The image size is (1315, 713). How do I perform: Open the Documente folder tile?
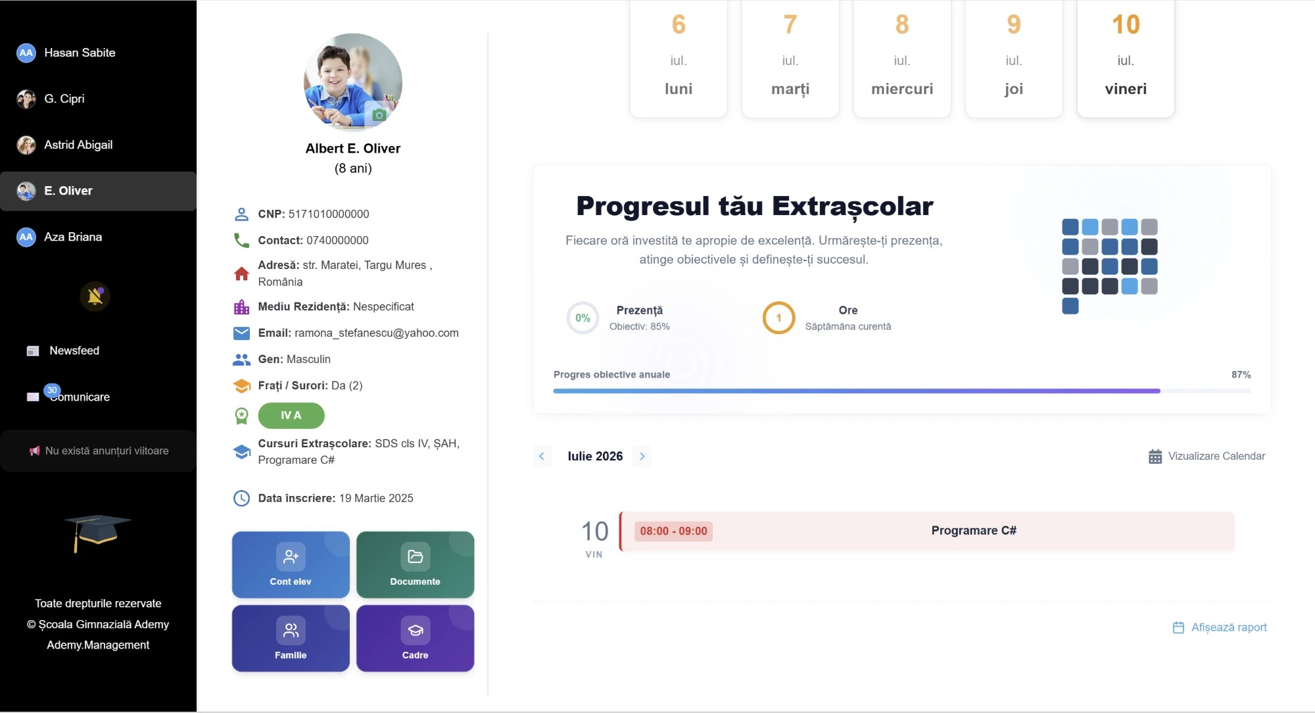coord(415,564)
